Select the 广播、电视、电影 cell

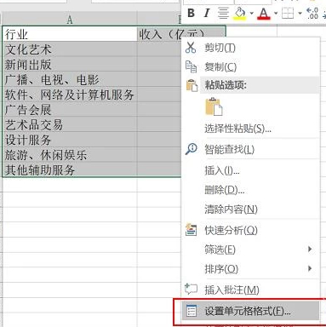coord(70,79)
